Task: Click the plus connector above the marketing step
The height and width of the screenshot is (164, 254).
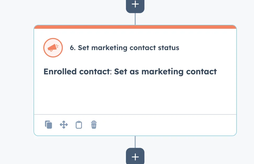Action: coord(135,4)
